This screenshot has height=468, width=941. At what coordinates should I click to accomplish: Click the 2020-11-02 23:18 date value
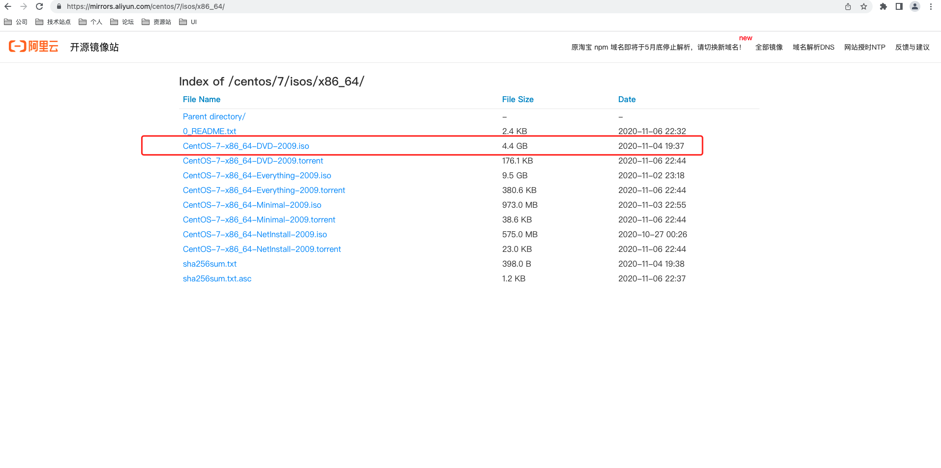651,175
